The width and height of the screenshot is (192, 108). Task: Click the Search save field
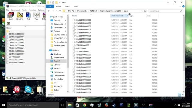[166, 11]
